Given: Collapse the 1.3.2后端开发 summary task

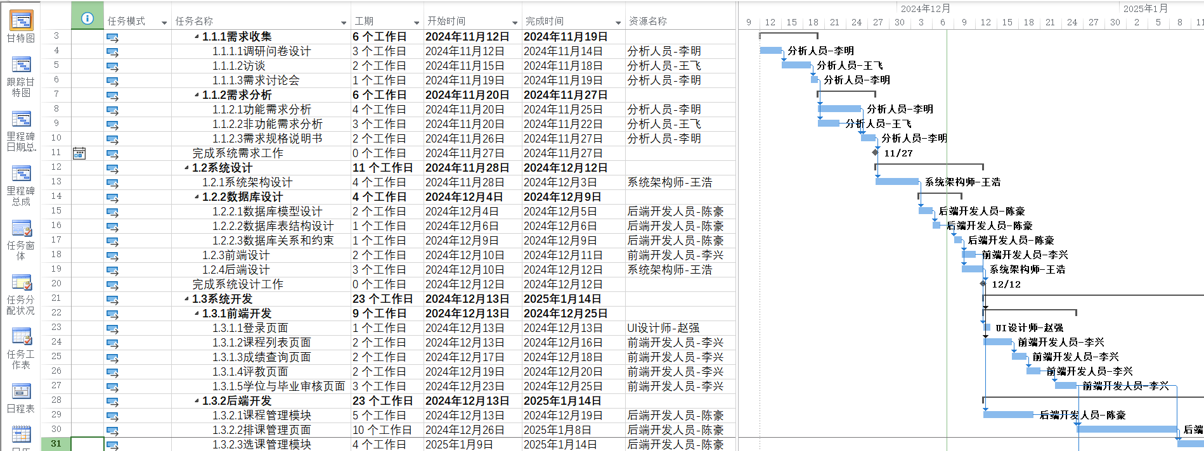Looking at the screenshot, I should (197, 402).
